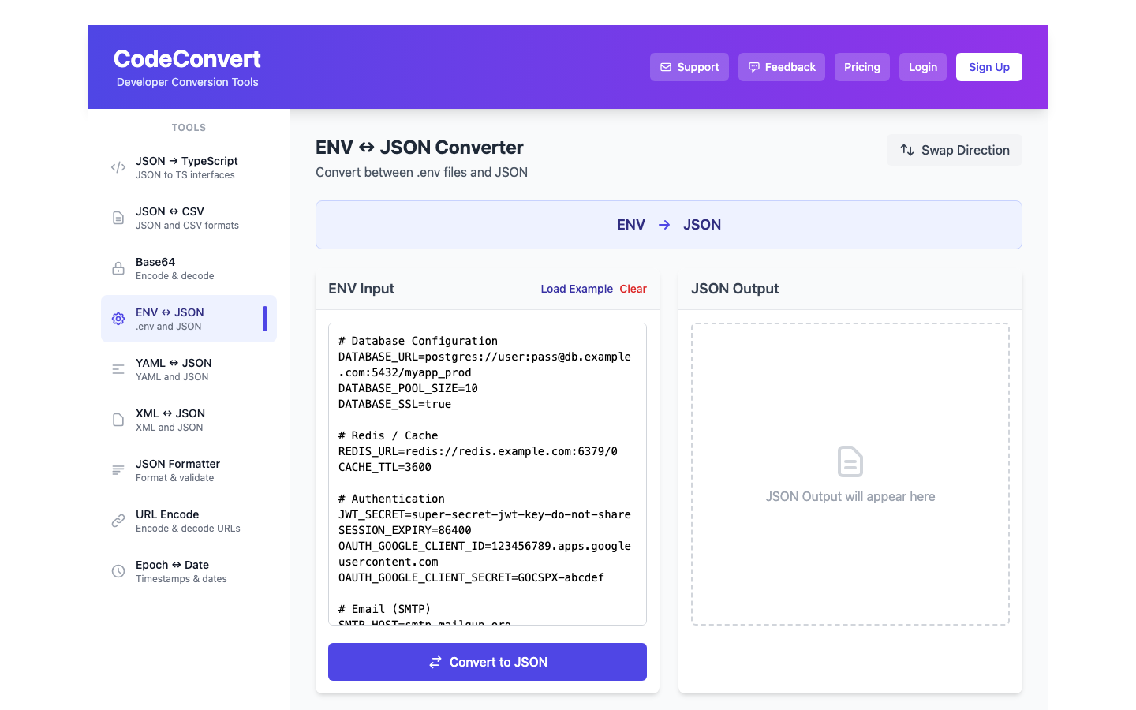Select the XML ↔ JSON document icon
1136x710 pixels.
(x=118, y=420)
